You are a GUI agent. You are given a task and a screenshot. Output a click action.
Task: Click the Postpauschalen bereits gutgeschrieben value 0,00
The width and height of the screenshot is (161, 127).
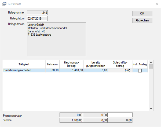[x=95, y=115]
